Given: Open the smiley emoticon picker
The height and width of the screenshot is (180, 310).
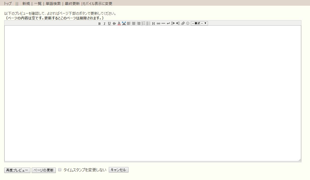Looking at the screenshot, I should [188, 24].
